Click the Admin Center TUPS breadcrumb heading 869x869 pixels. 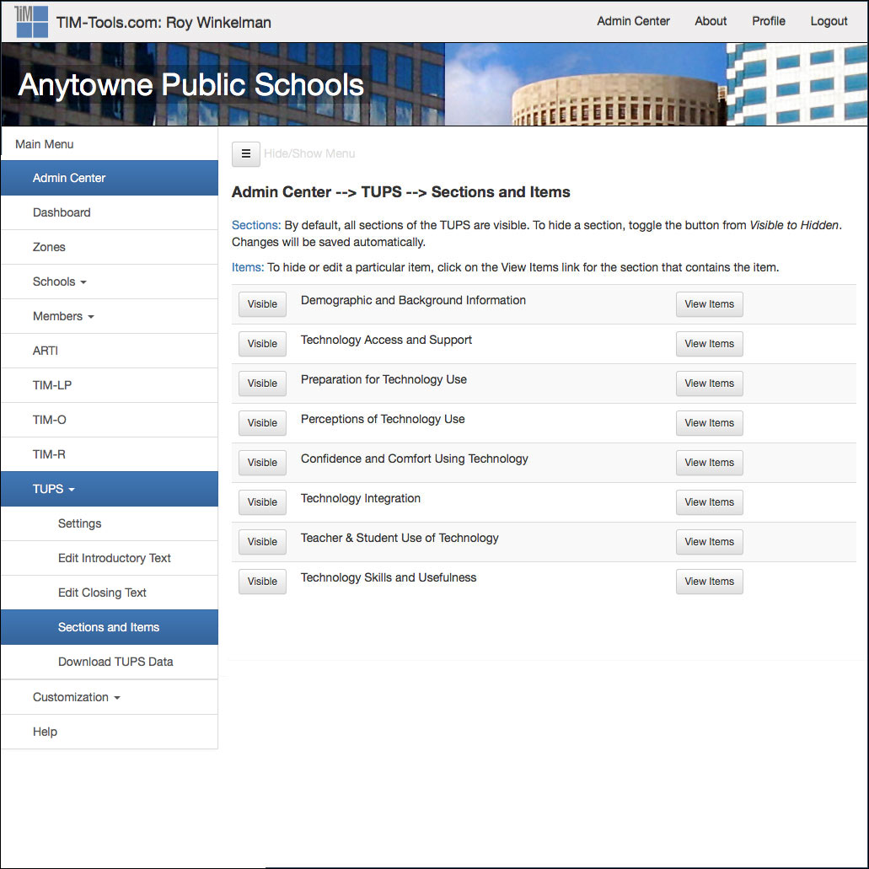(x=400, y=192)
